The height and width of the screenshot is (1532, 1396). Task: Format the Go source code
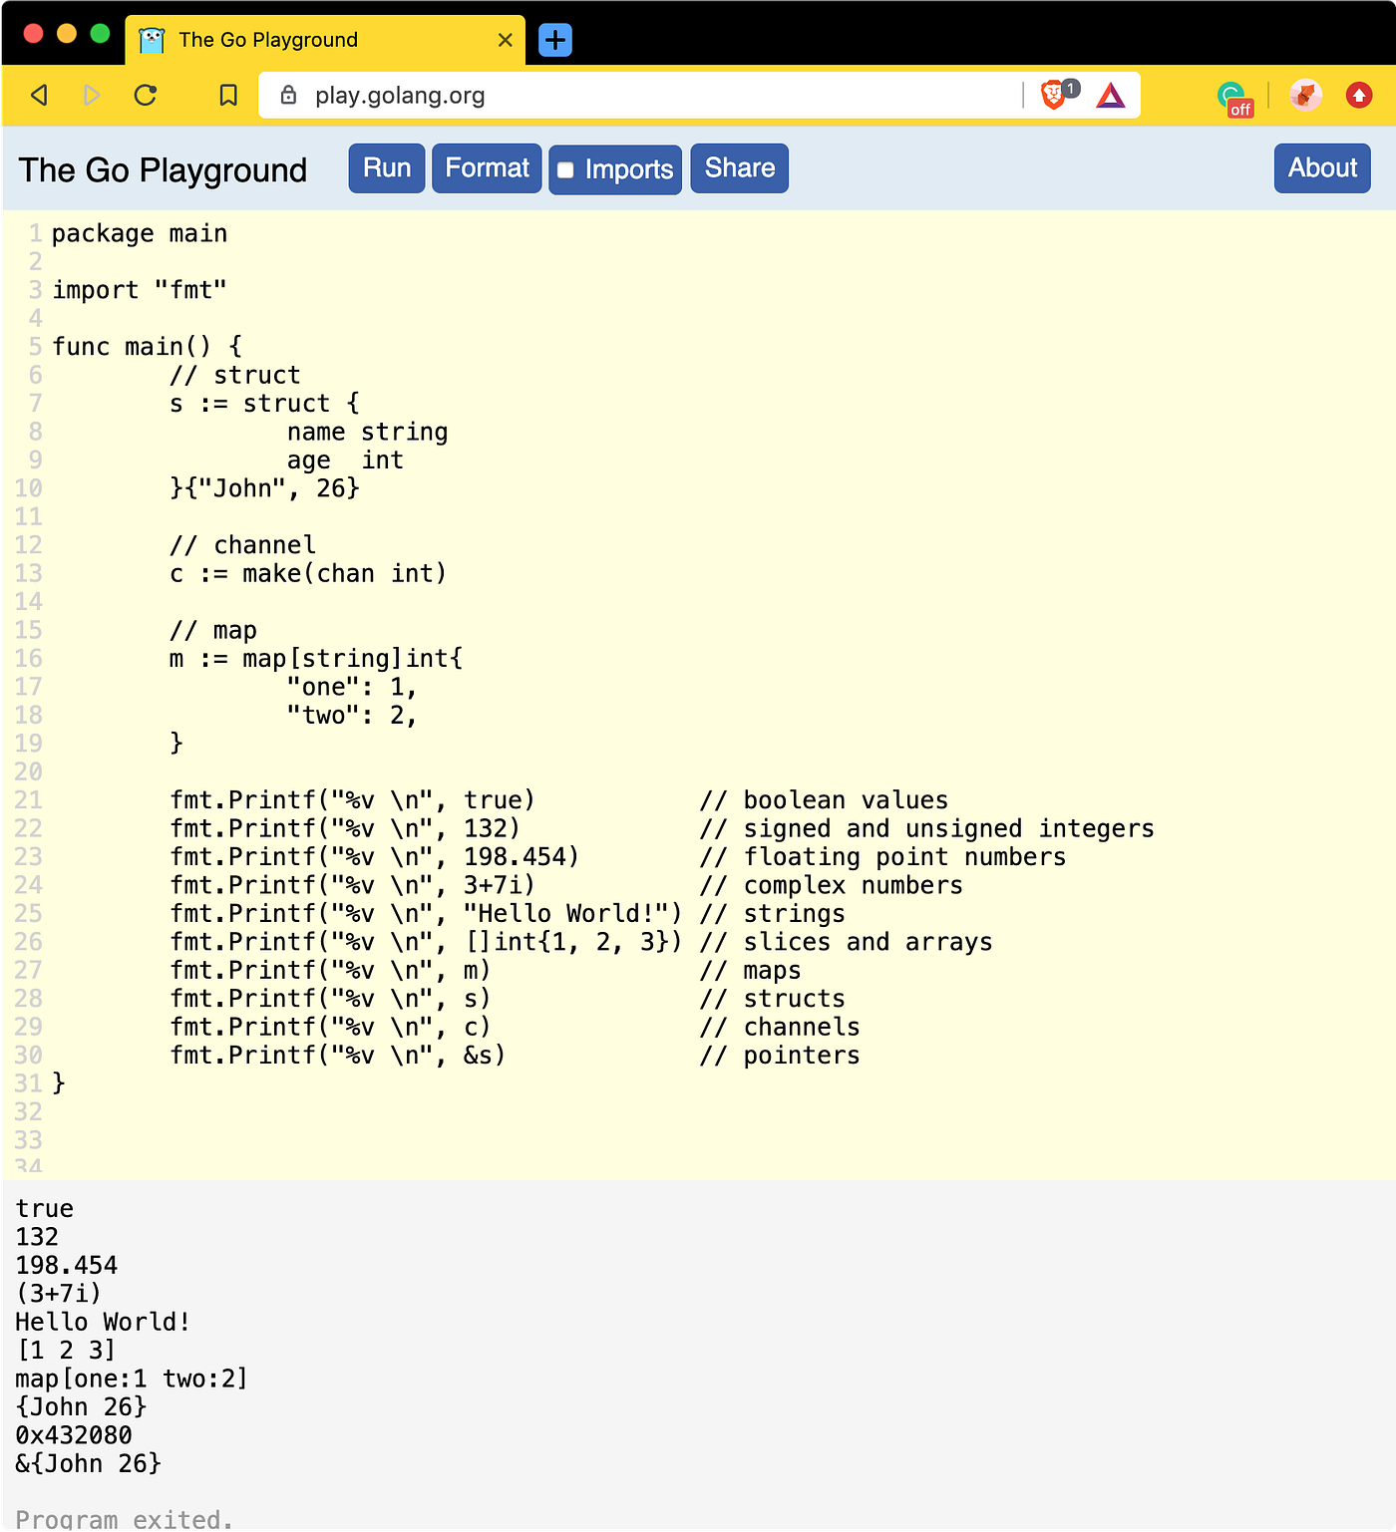coord(487,168)
